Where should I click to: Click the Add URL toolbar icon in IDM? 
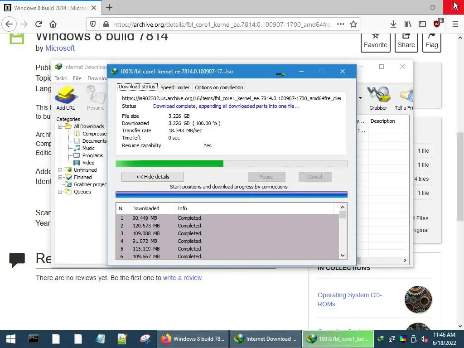(66, 98)
